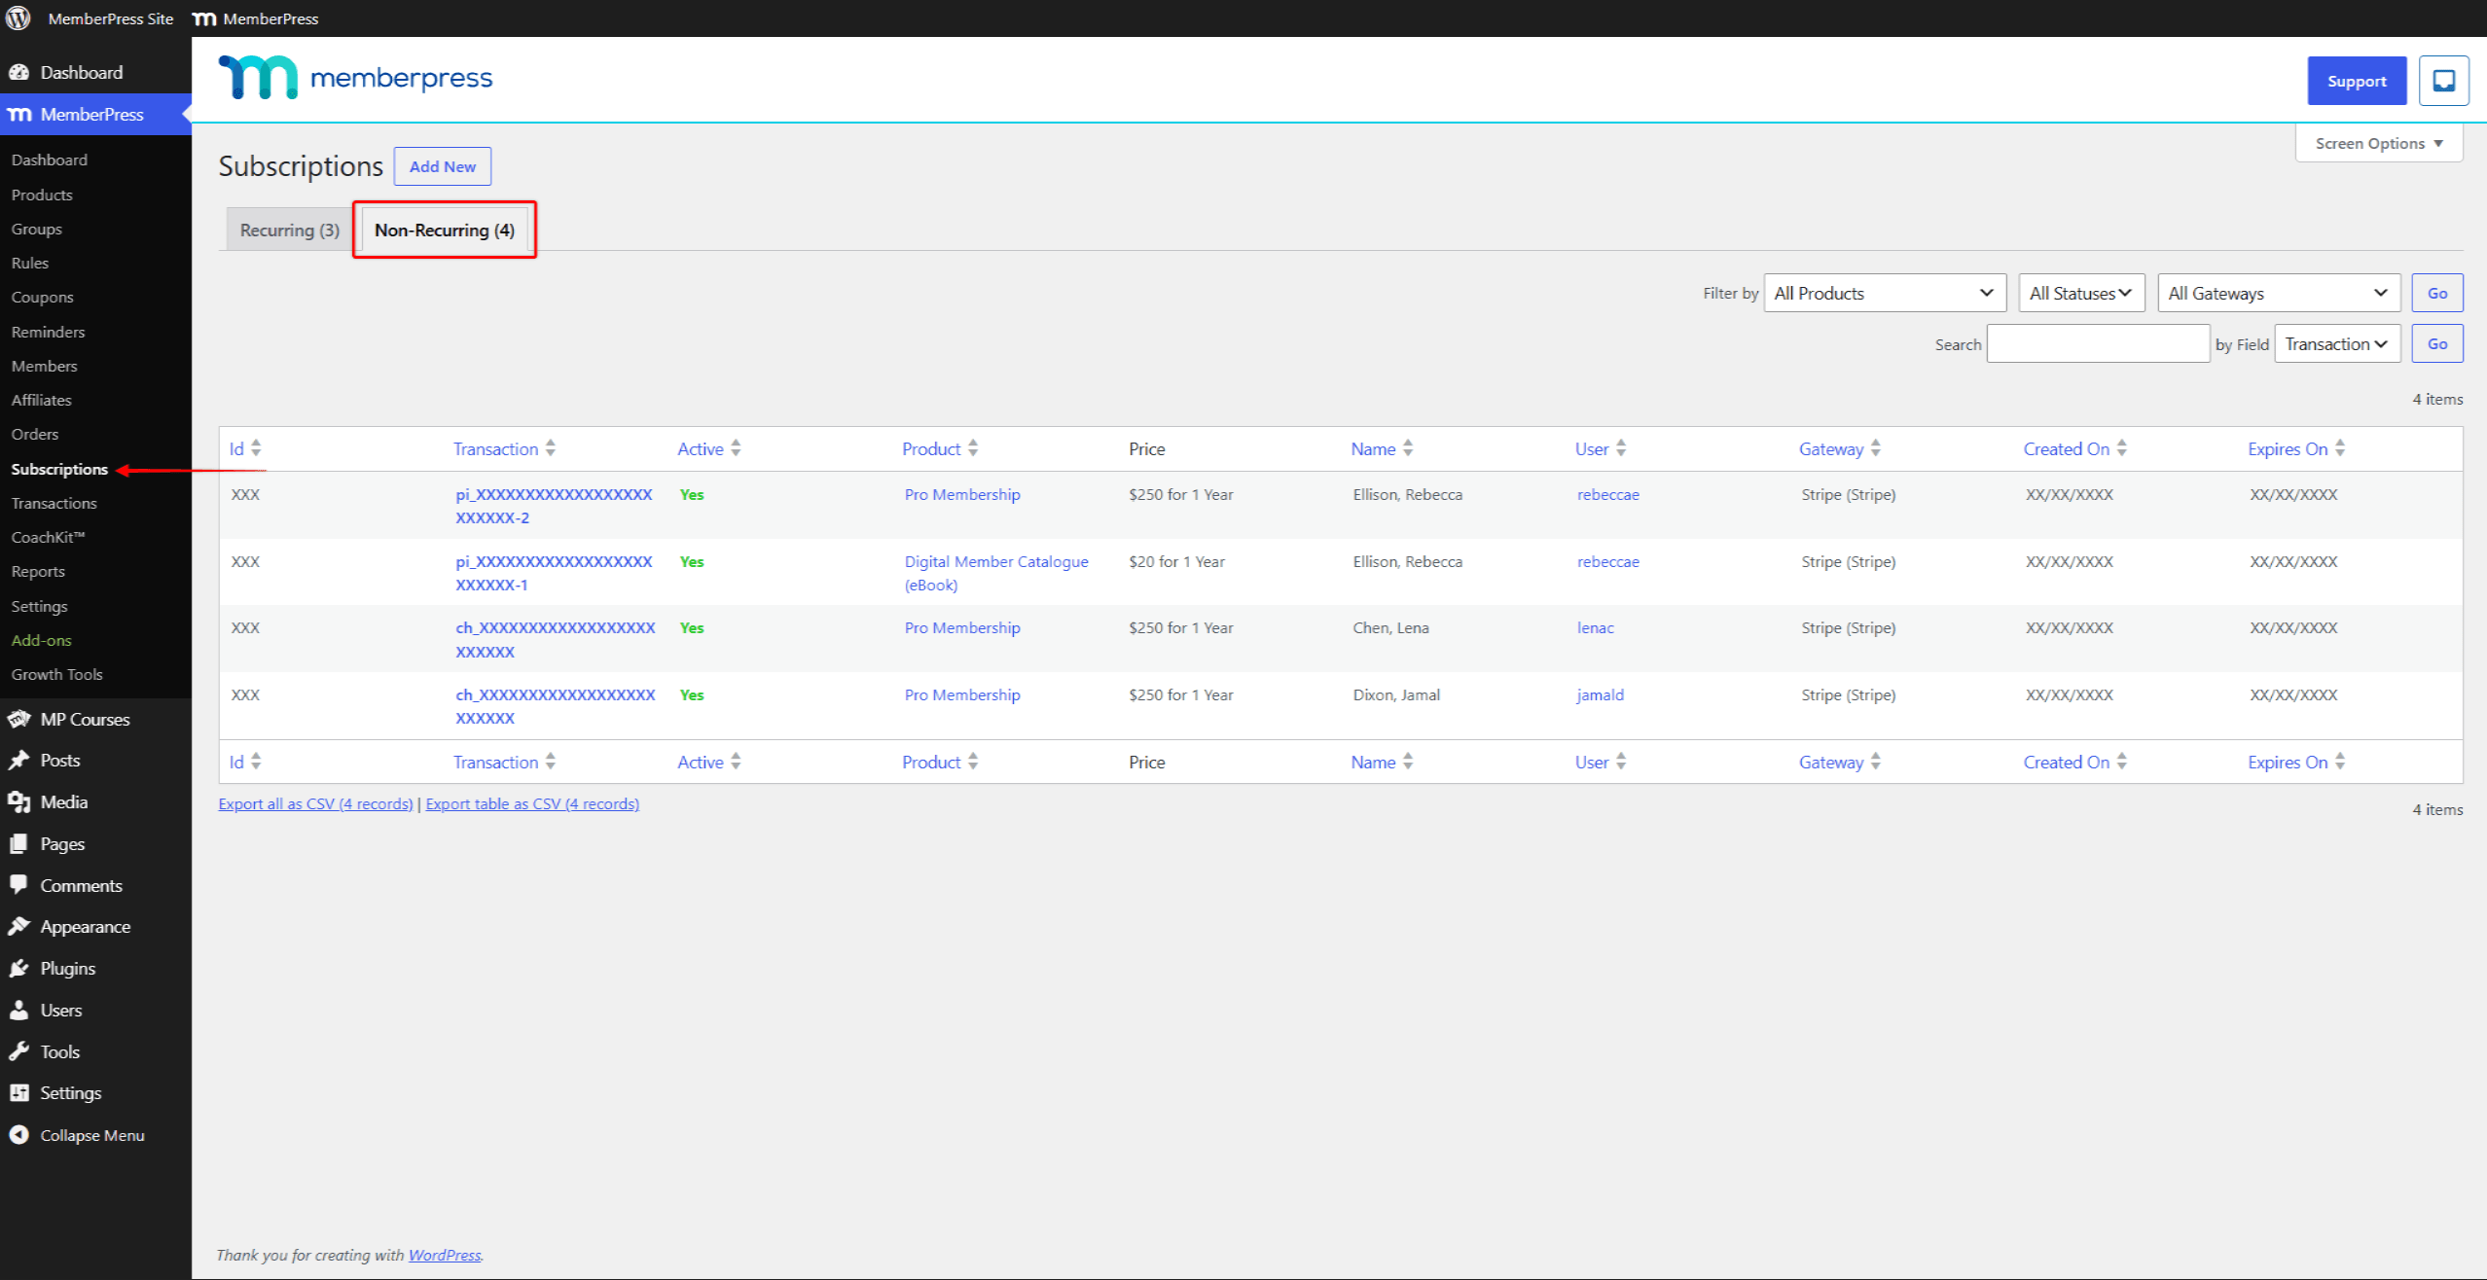2487x1280 pixels.
Task: Open the All Products filter dropdown
Action: click(1885, 293)
